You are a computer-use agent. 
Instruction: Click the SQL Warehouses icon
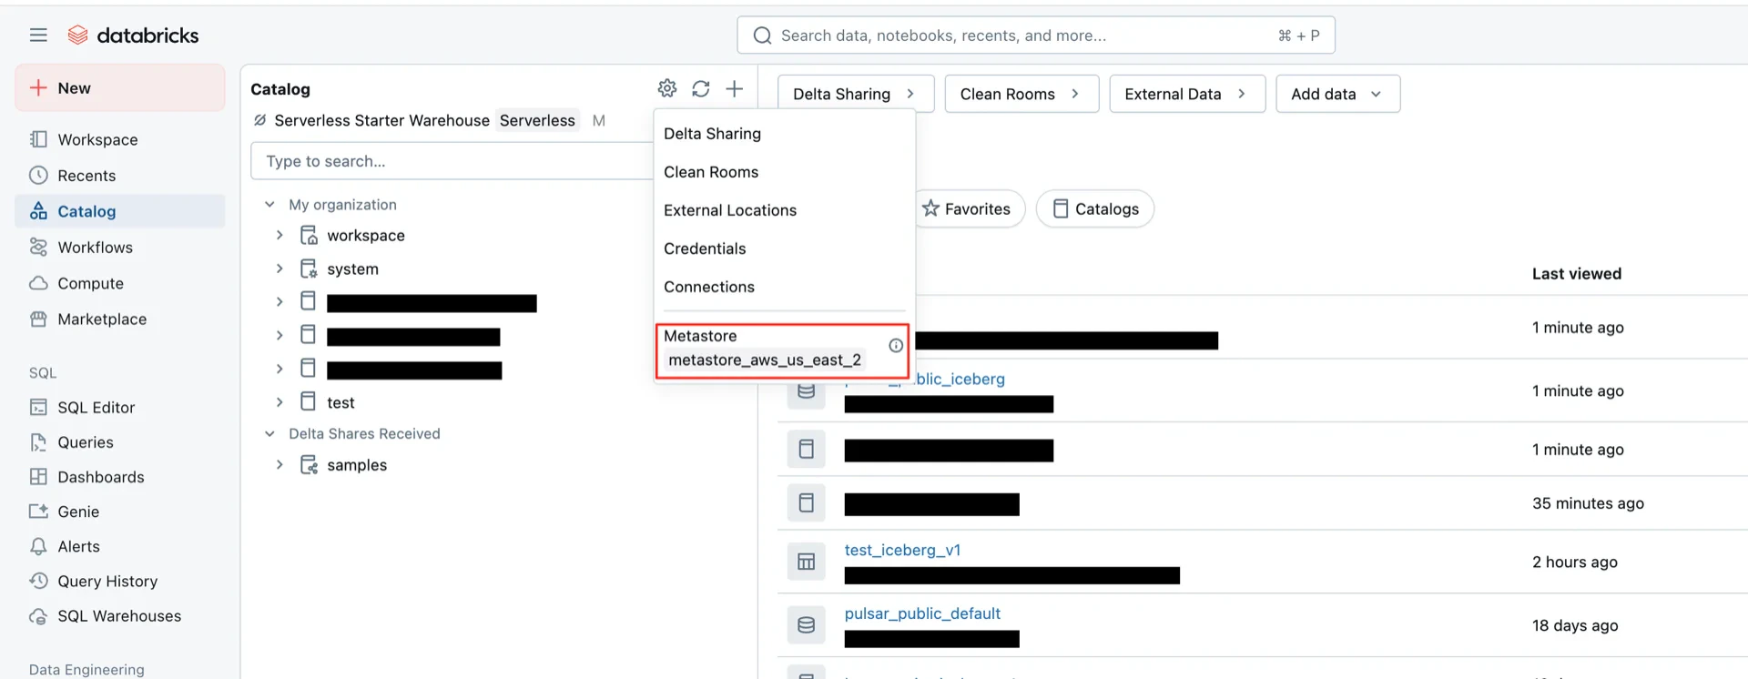tap(38, 616)
